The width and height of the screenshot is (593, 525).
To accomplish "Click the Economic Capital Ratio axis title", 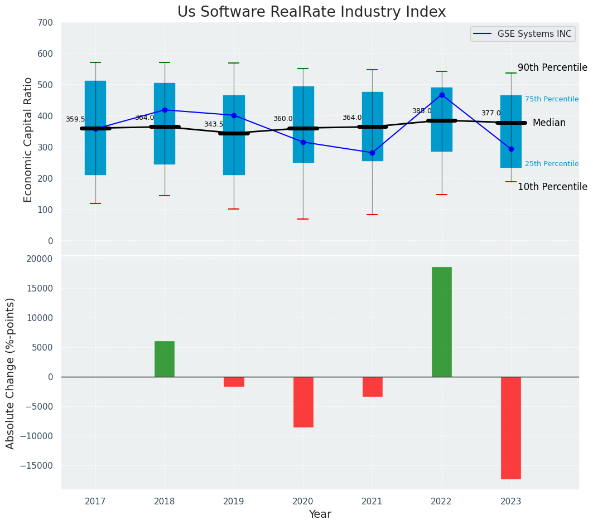I will click(x=28, y=139).
